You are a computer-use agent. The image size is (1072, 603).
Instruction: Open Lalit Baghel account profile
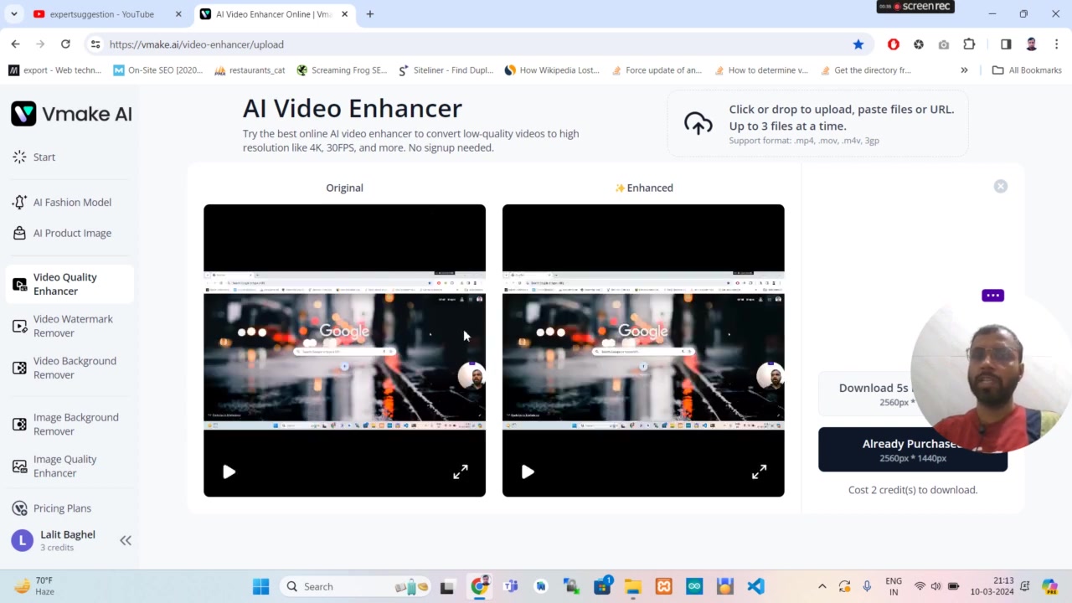click(55, 540)
